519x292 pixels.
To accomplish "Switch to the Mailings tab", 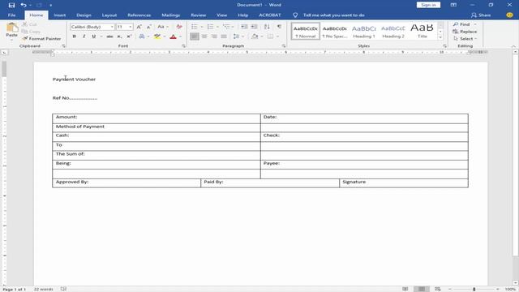I will click(171, 15).
